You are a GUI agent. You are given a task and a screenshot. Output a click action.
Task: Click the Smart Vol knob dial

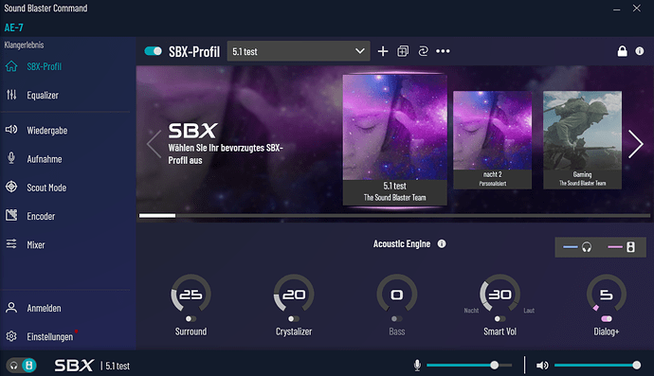500,294
